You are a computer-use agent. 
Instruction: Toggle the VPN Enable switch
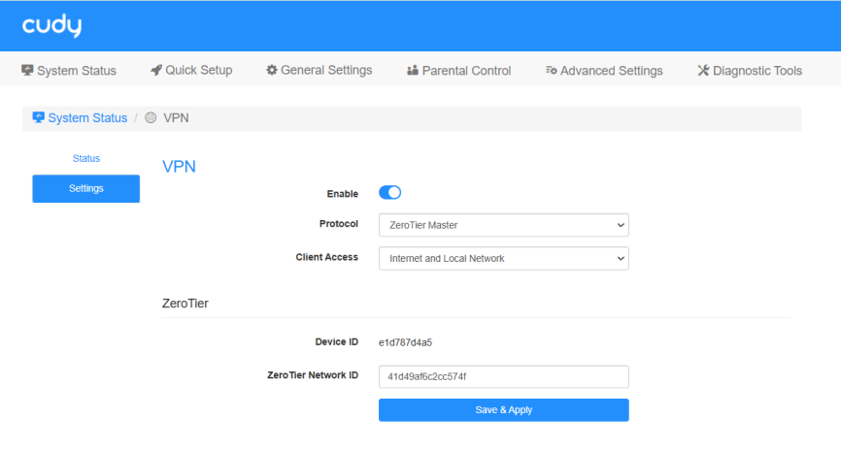coord(389,193)
